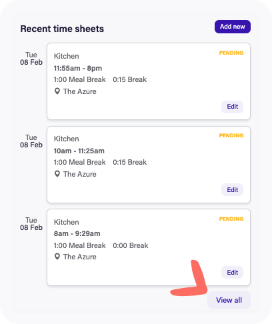The width and height of the screenshot is (272, 324).
Task: Click the Recent time sheets heading
Action: (x=62, y=29)
